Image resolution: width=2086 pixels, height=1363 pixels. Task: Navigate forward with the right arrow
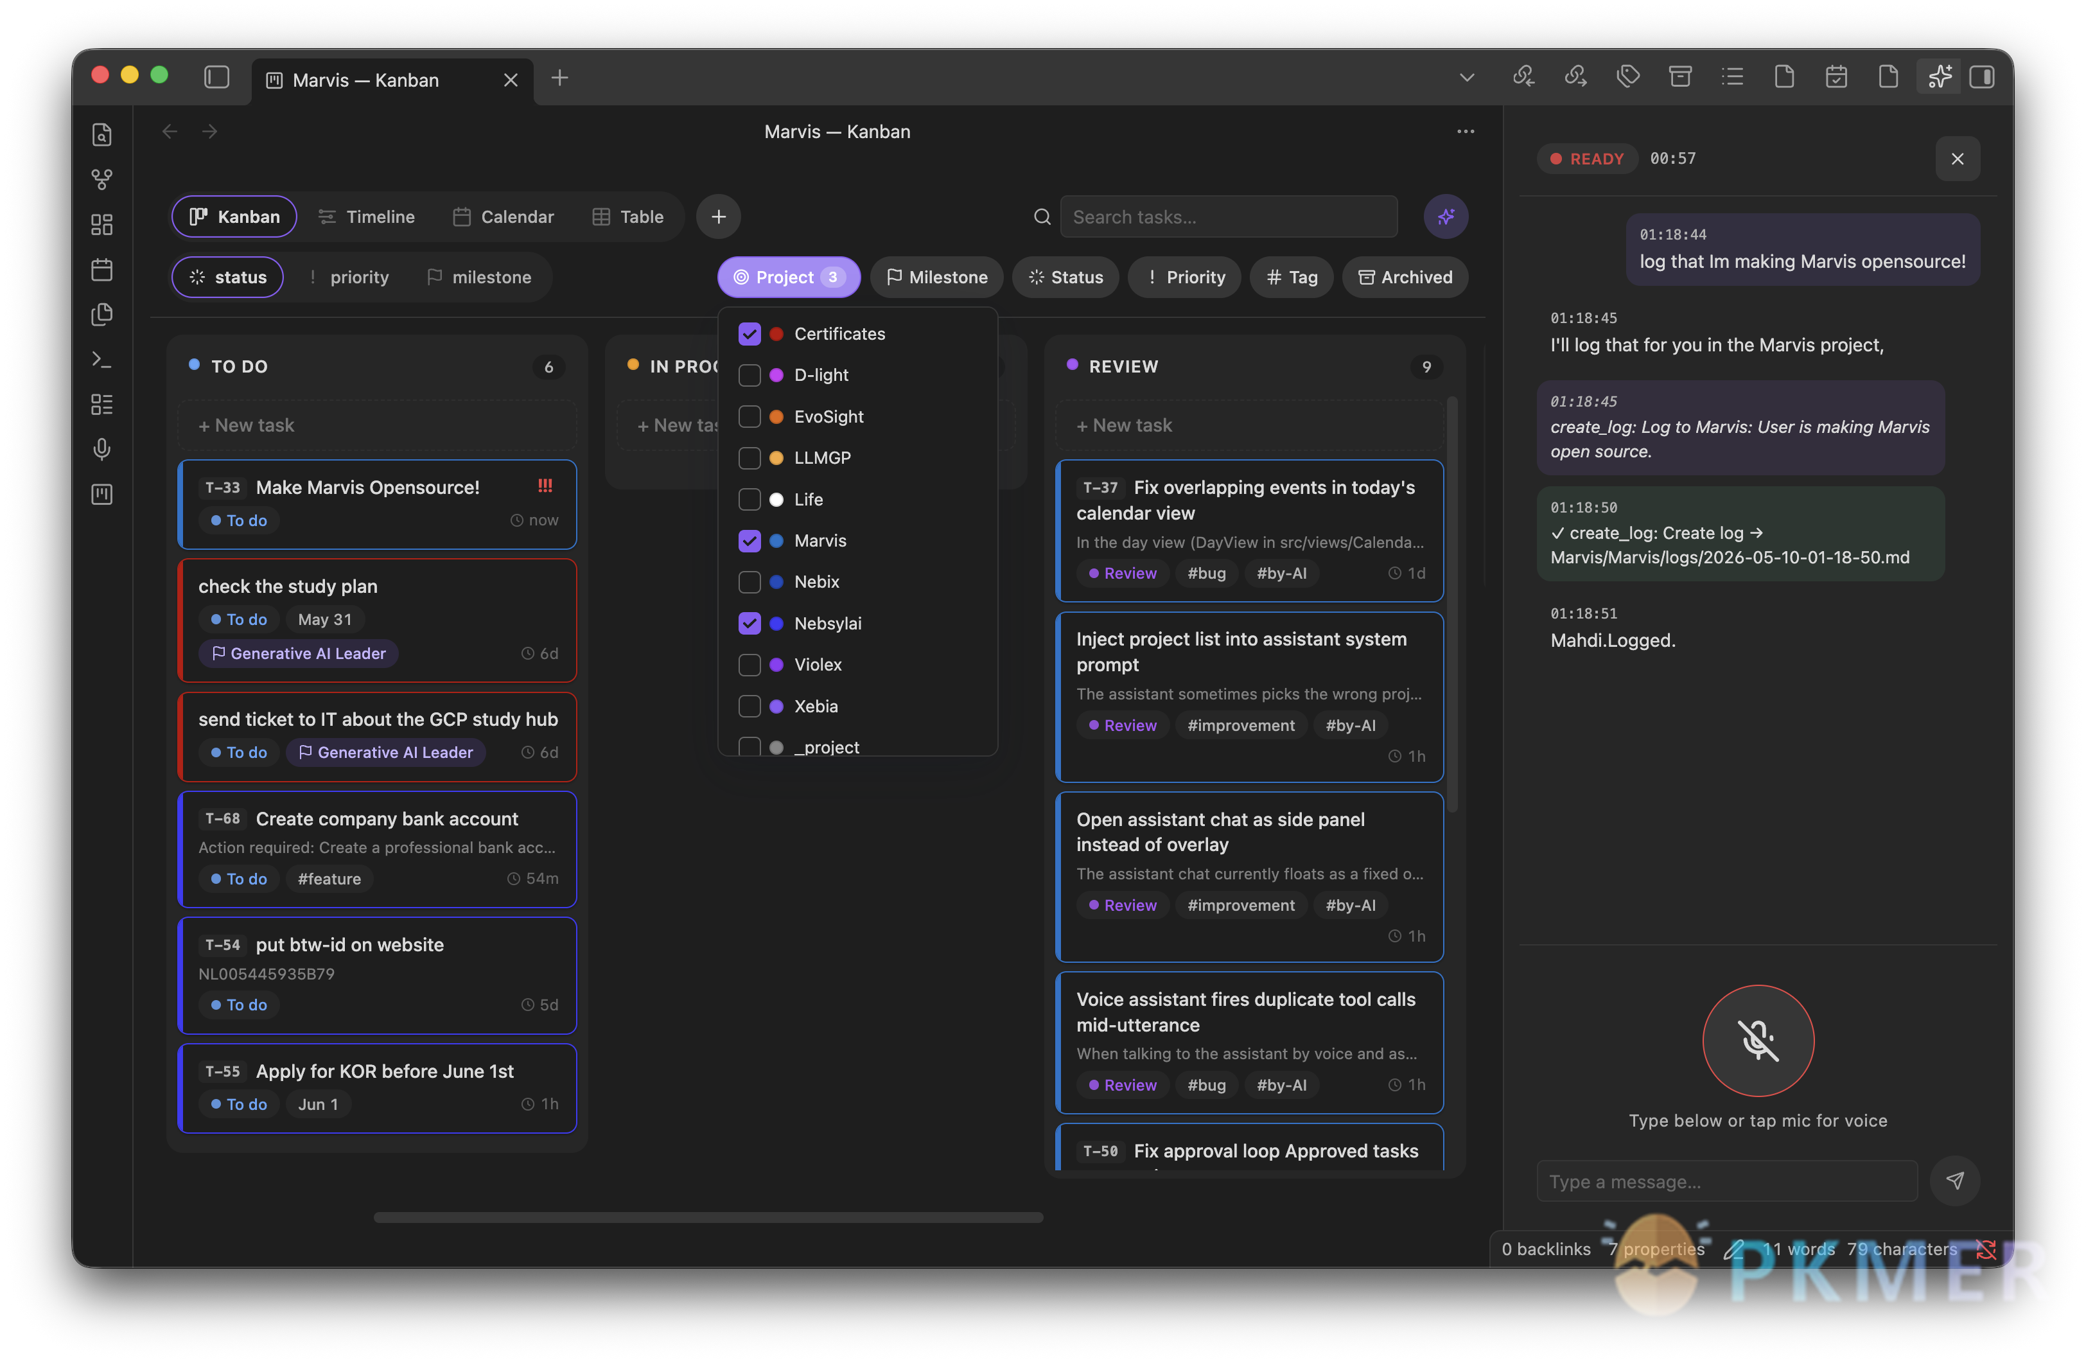click(209, 132)
